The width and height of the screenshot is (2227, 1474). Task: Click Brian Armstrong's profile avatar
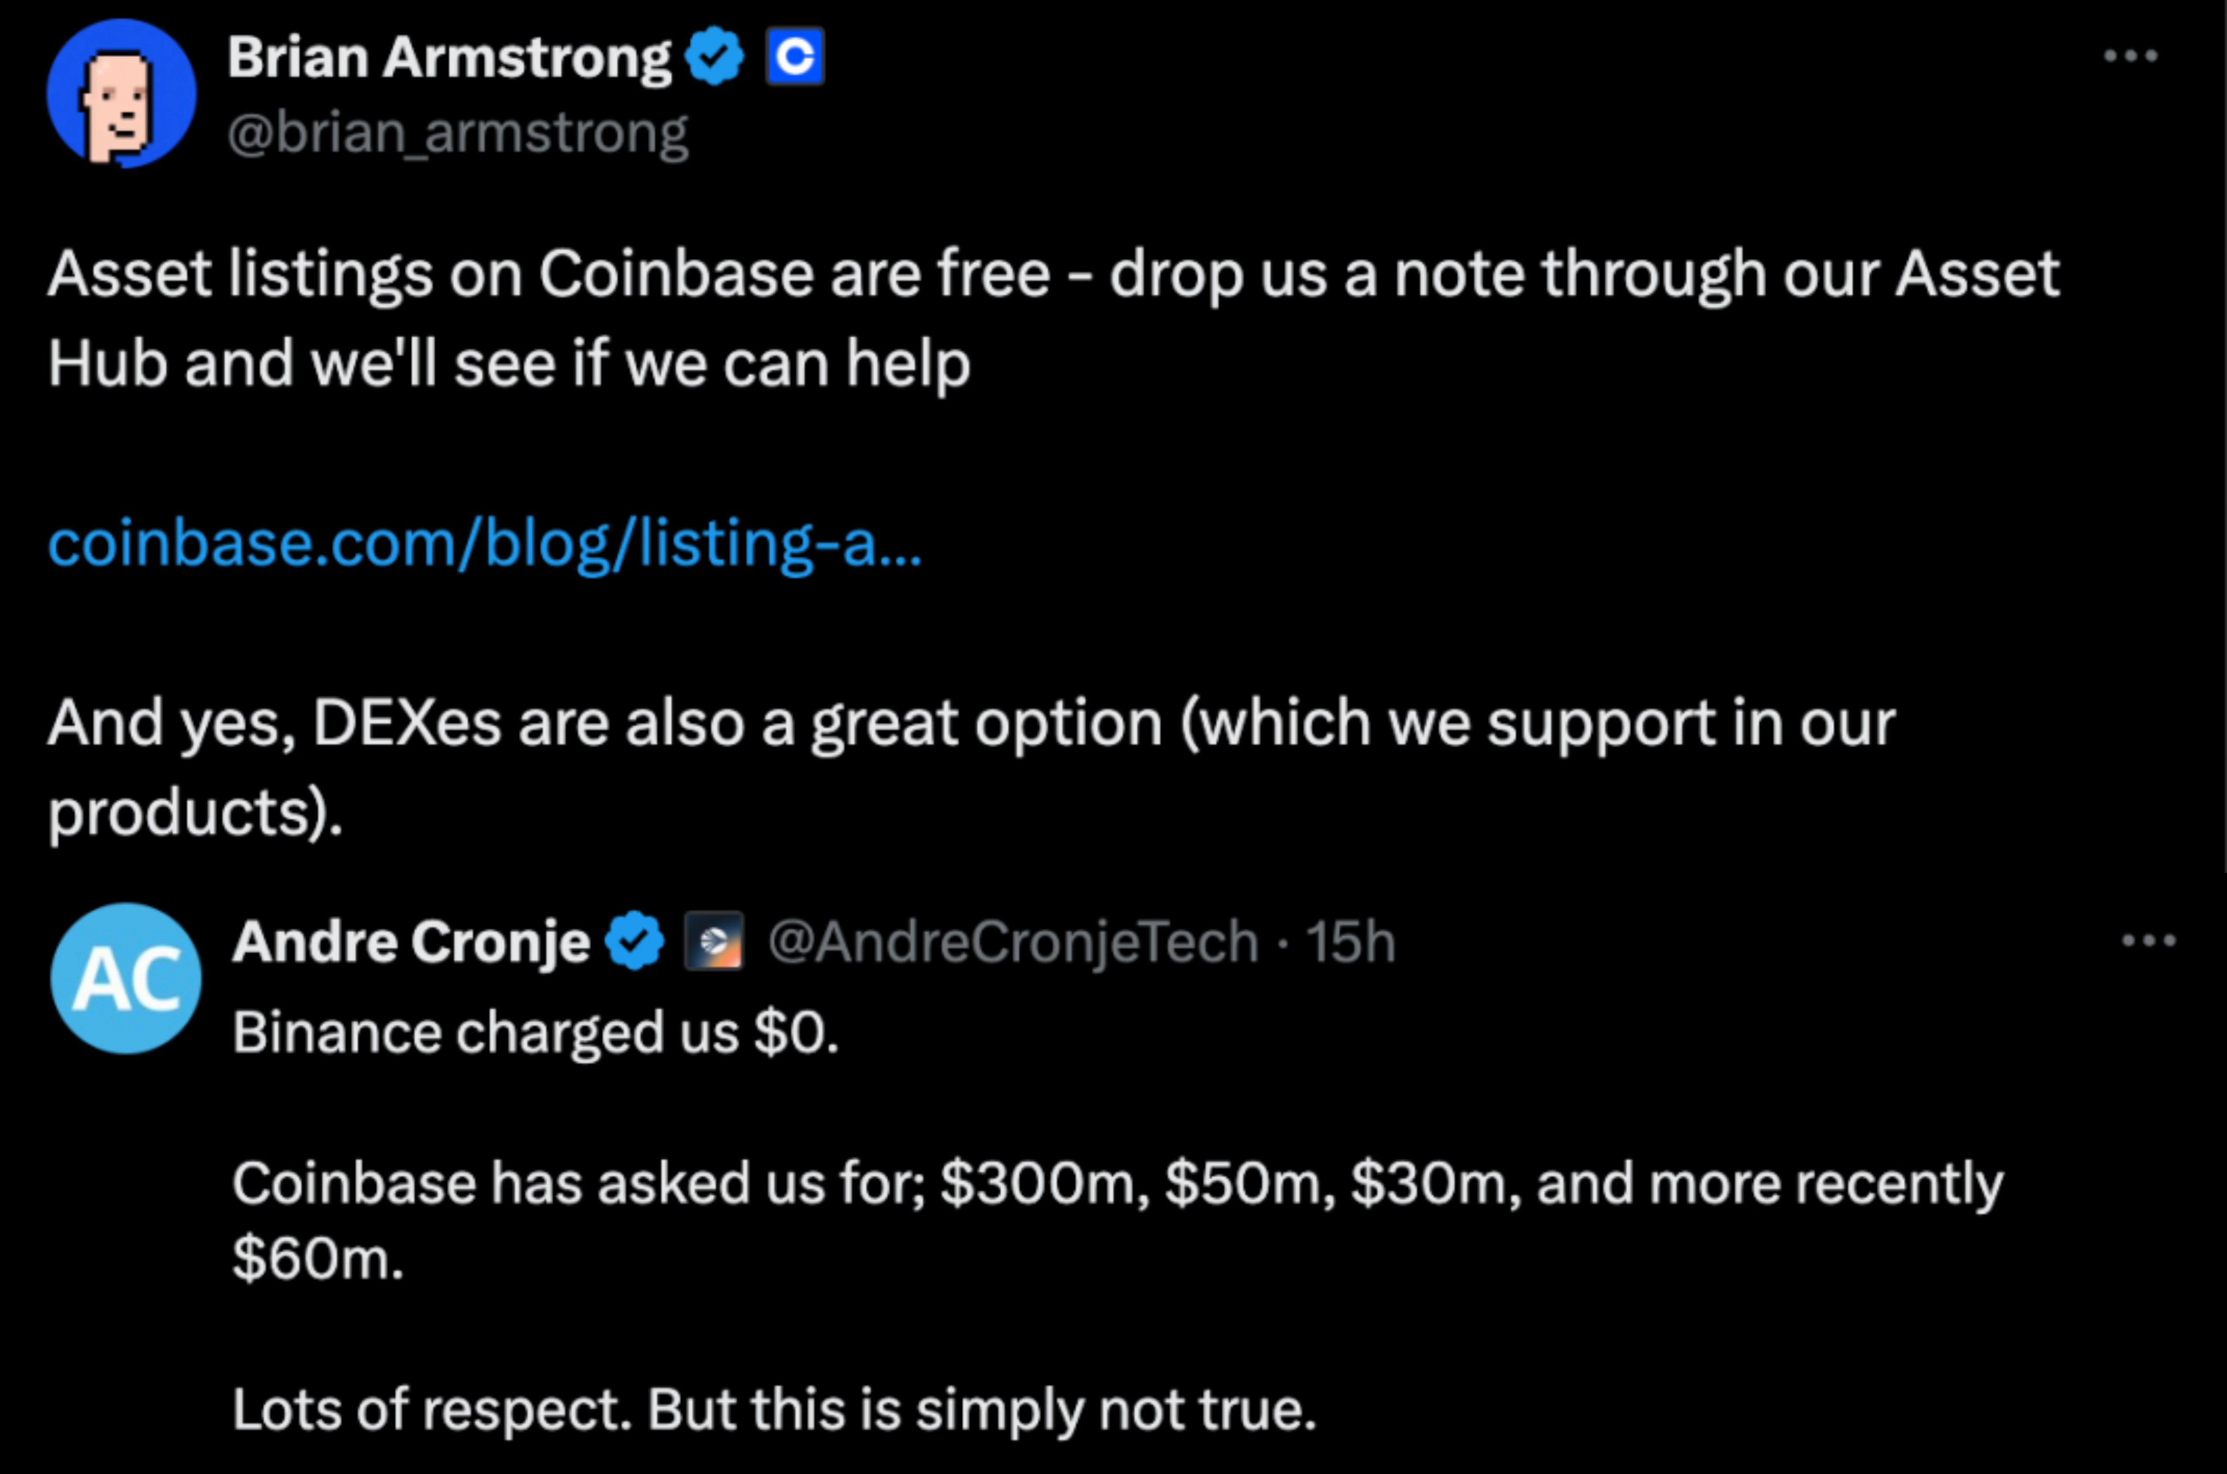[x=122, y=93]
